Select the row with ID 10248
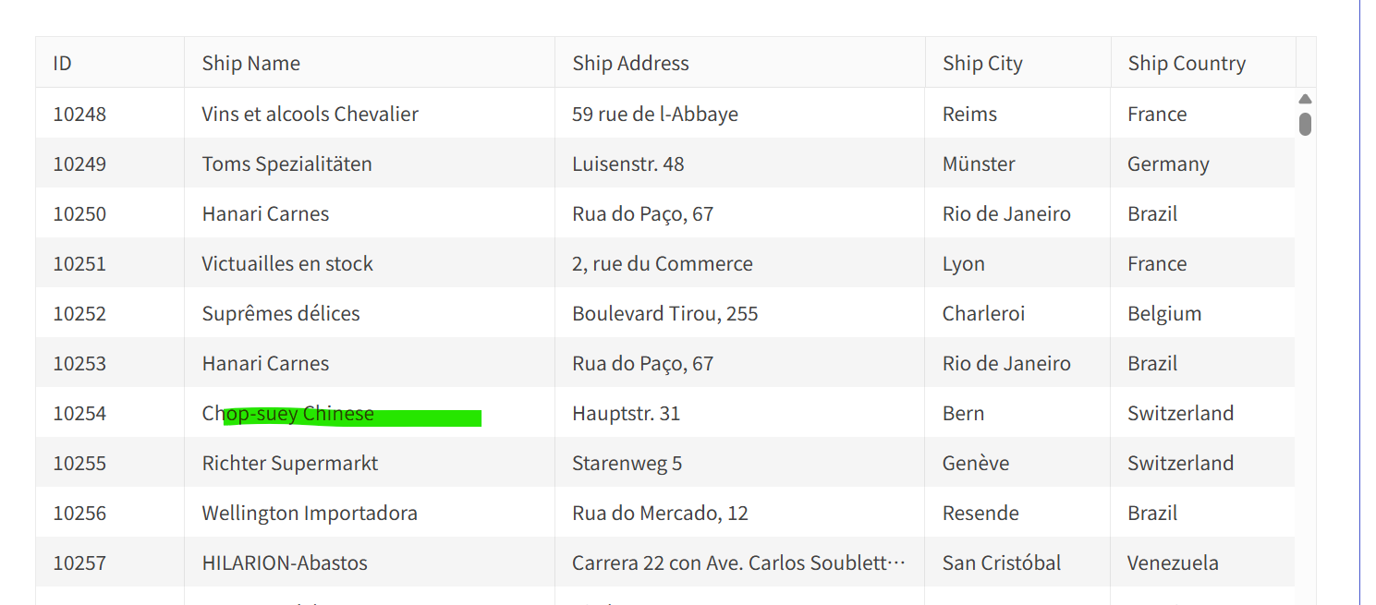The image size is (1376, 605). coord(79,114)
